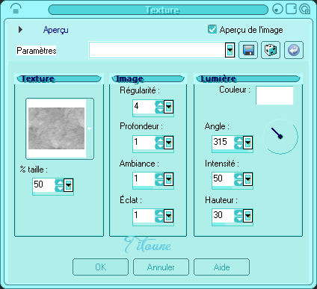Expand the Aperçu preview triangle

coord(20,30)
